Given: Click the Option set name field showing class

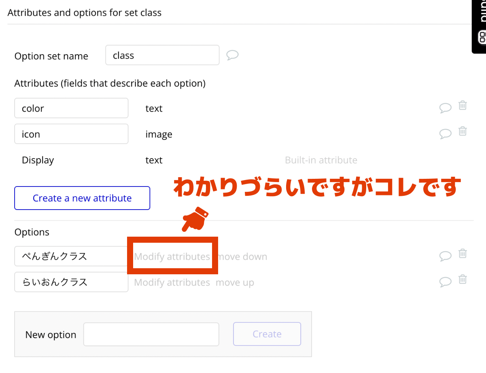Looking at the screenshot, I should click(162, 55).
